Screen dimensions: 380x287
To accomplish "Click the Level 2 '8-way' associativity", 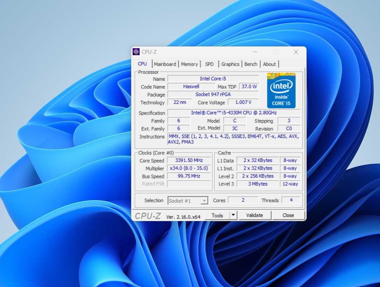I will [x=290, y=176].
